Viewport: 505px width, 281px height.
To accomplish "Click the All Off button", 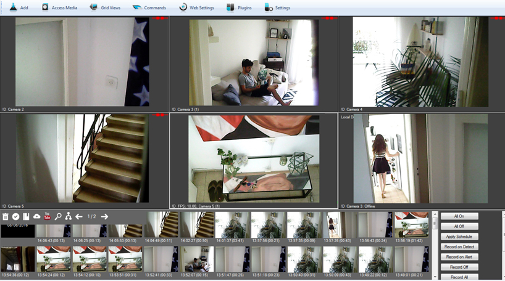I will [x=459, y=226].
